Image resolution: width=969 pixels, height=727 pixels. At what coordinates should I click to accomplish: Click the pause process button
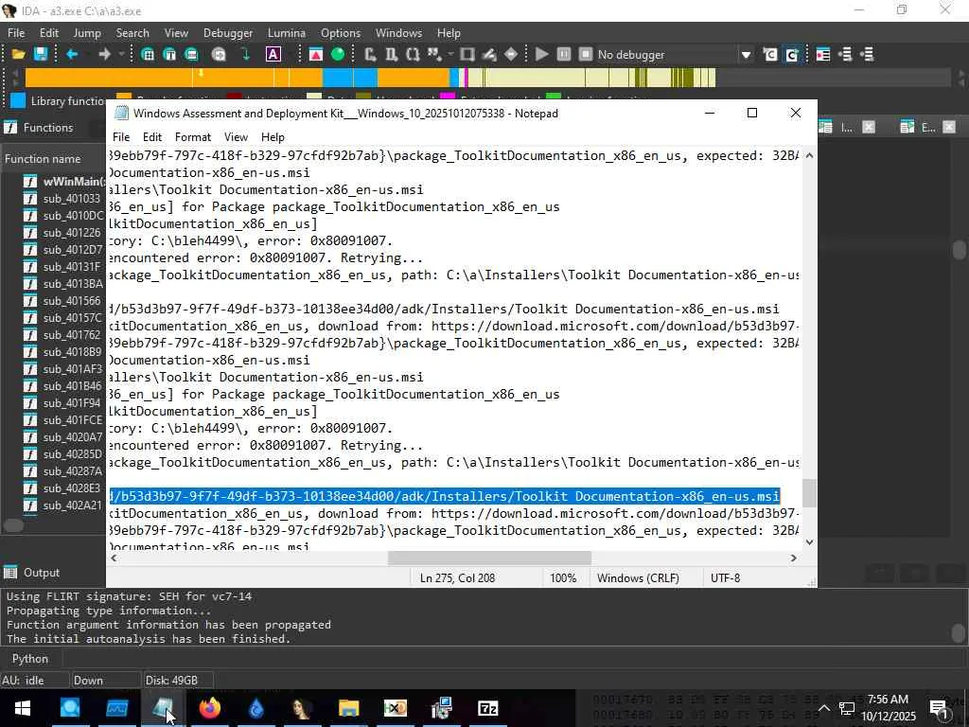point(564,54)
